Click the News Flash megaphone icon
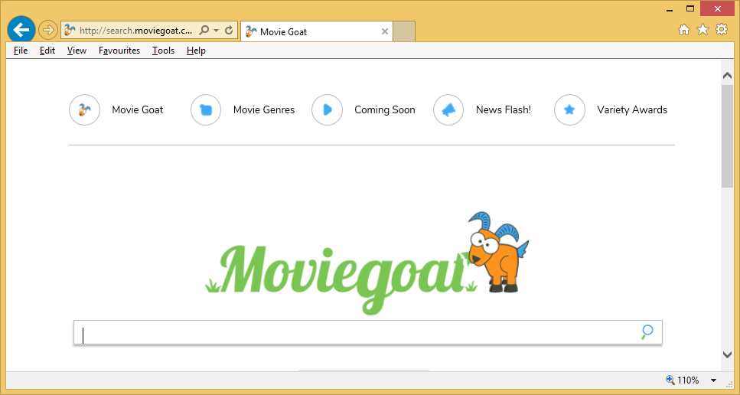 tap(448, 110)
